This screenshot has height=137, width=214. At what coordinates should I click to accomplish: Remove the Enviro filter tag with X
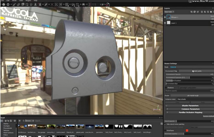click(33, 121)
